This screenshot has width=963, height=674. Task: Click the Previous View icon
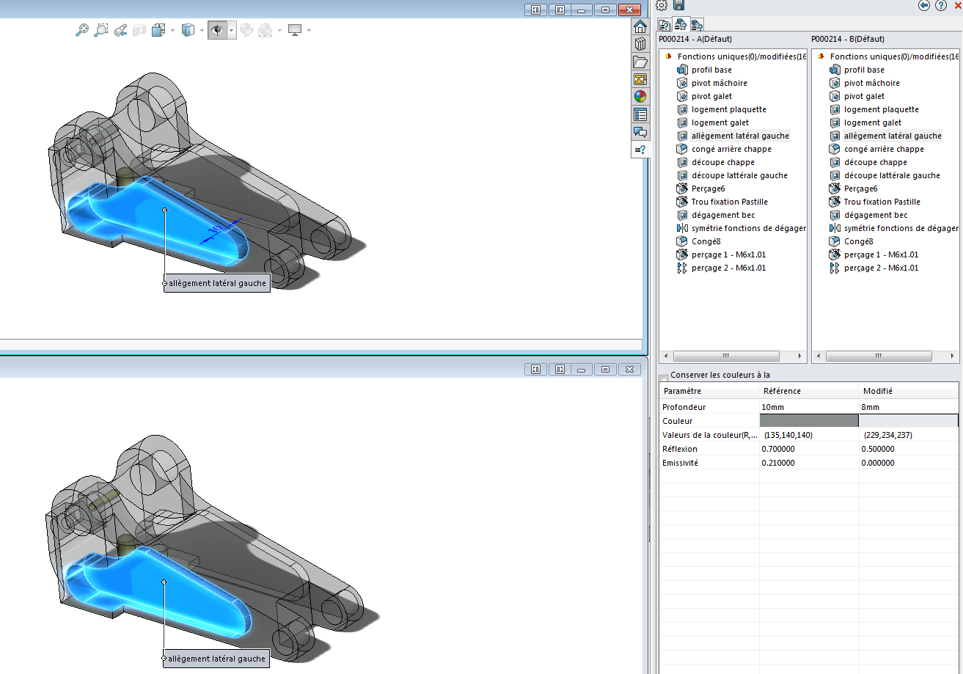[x=121, y=30]
